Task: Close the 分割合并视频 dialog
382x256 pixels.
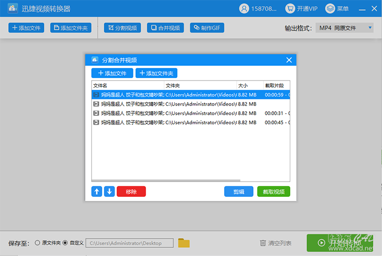Action: [289, 60]
